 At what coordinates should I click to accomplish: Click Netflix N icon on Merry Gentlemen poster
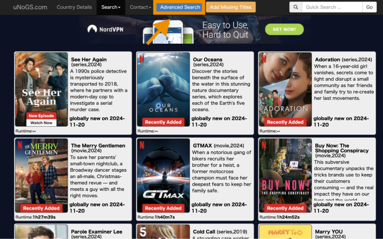point(20,145)
